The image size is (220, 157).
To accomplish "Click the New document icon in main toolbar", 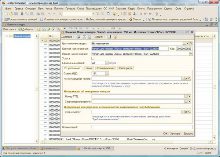I will 6,14.
